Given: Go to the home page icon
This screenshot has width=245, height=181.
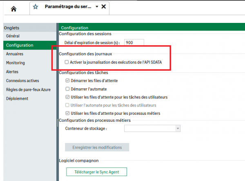Looking at the screenshot, I should coord(13,9).
